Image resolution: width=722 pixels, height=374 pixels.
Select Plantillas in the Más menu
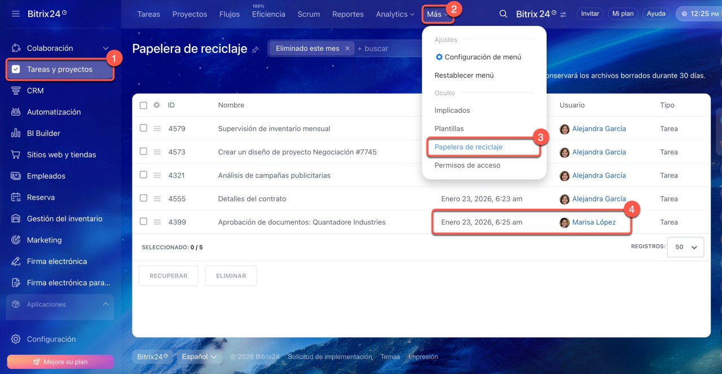(449, 129)
